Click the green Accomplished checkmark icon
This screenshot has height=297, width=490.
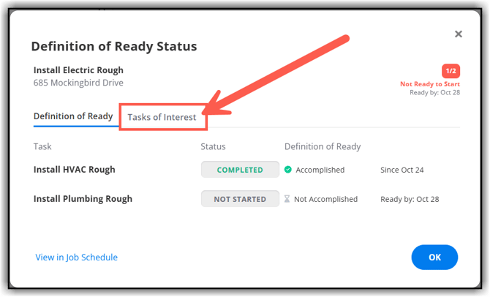coord(288,170)
